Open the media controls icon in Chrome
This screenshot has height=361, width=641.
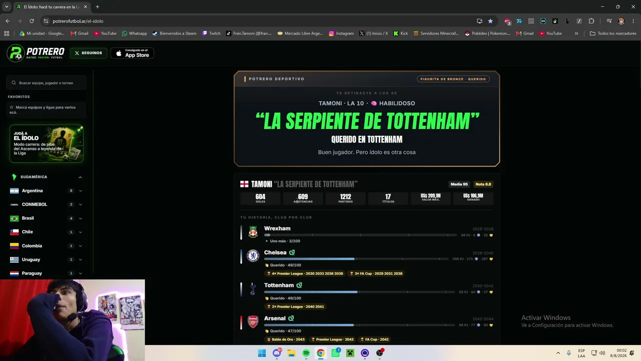tap(609, 21)
